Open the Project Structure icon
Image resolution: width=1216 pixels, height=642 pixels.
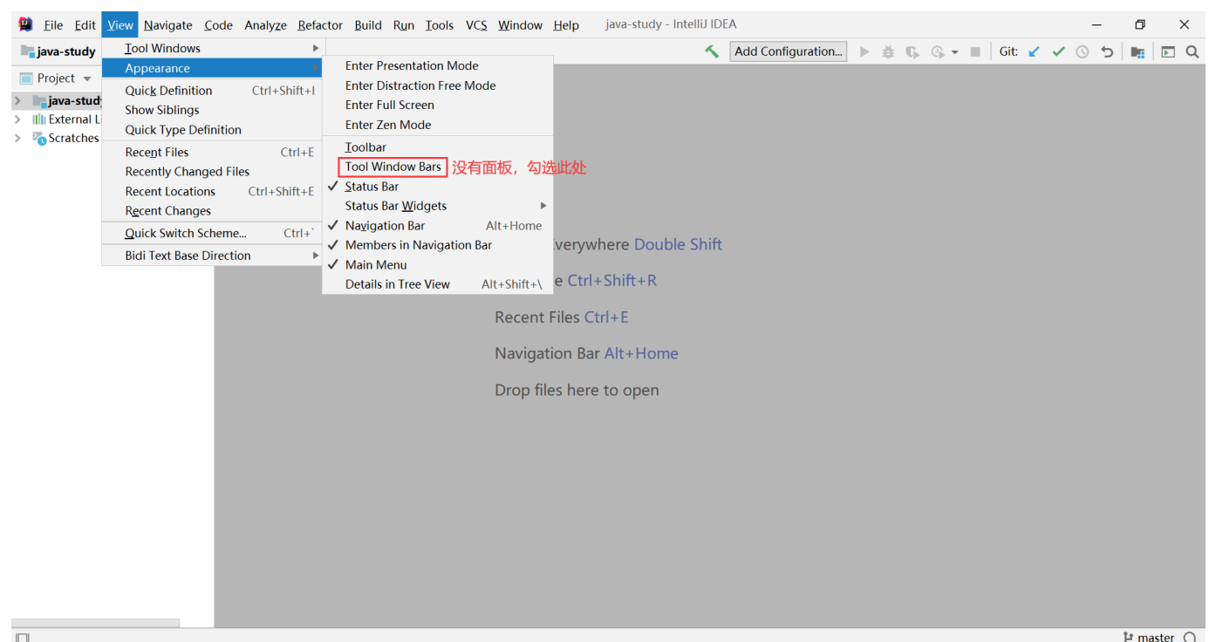1137,51
